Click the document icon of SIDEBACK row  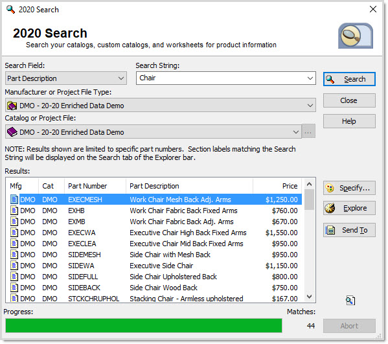coord(14,288)
